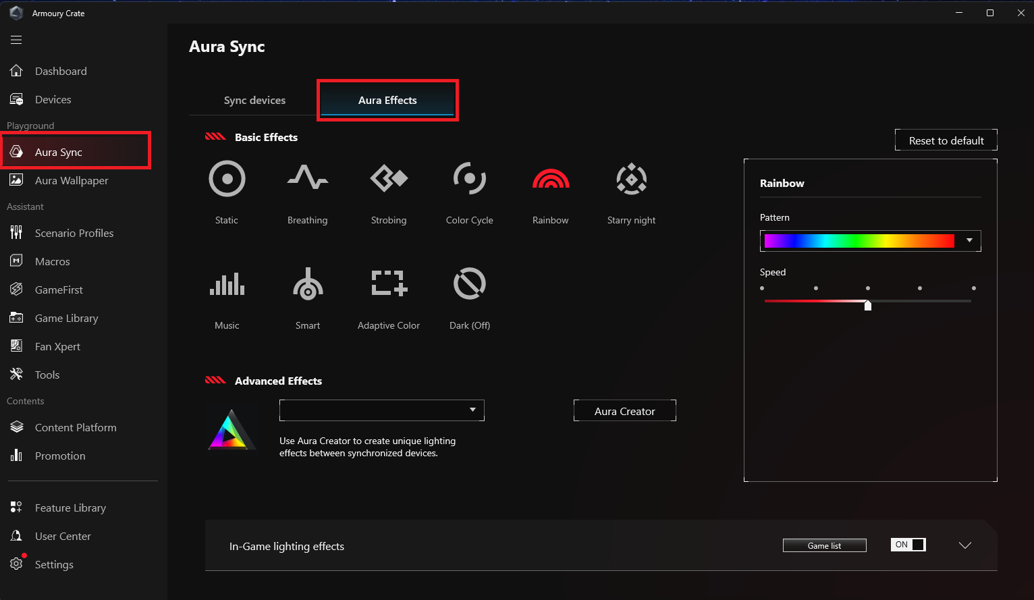
Task: Click Reset to default button
Action: tap(946, 140)
